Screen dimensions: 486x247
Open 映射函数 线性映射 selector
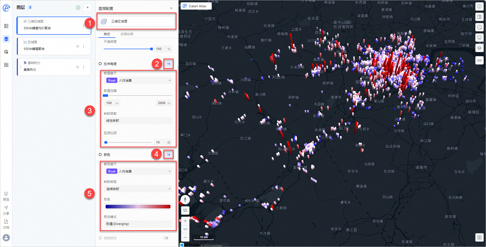(138, 120)
